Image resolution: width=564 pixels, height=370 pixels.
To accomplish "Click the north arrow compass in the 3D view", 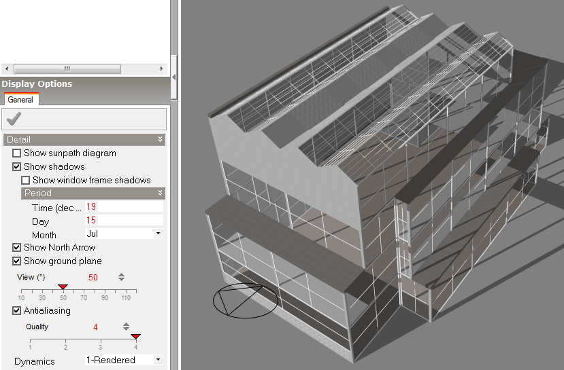I will click(245, 300).
